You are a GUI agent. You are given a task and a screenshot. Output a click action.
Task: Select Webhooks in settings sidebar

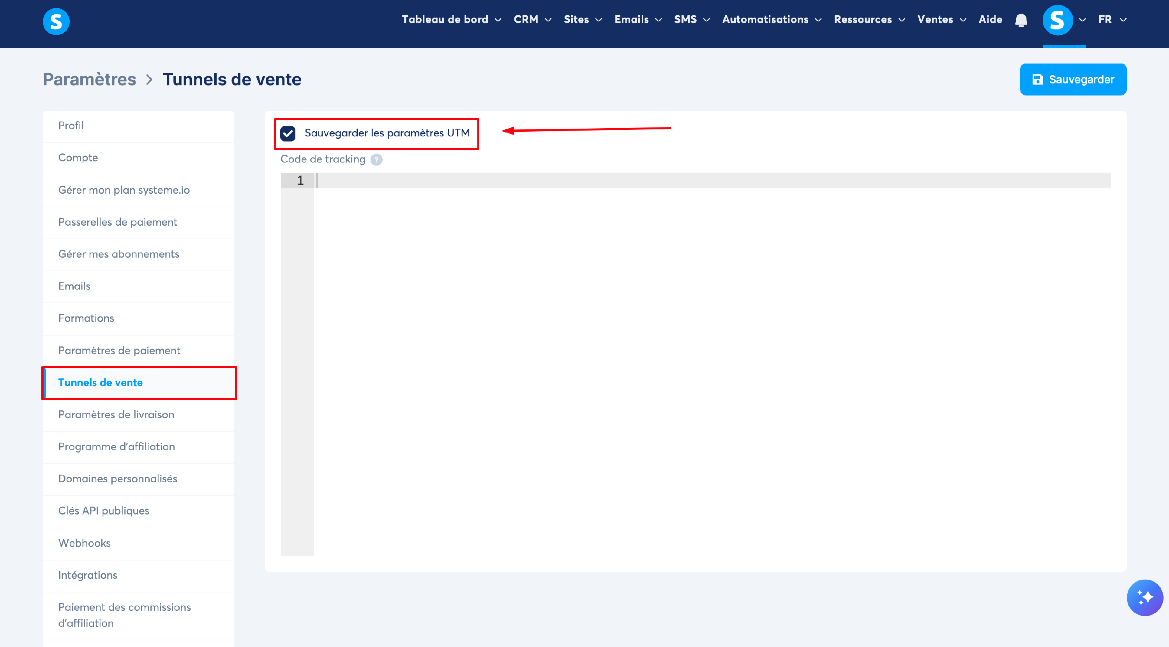click(85, 543)
